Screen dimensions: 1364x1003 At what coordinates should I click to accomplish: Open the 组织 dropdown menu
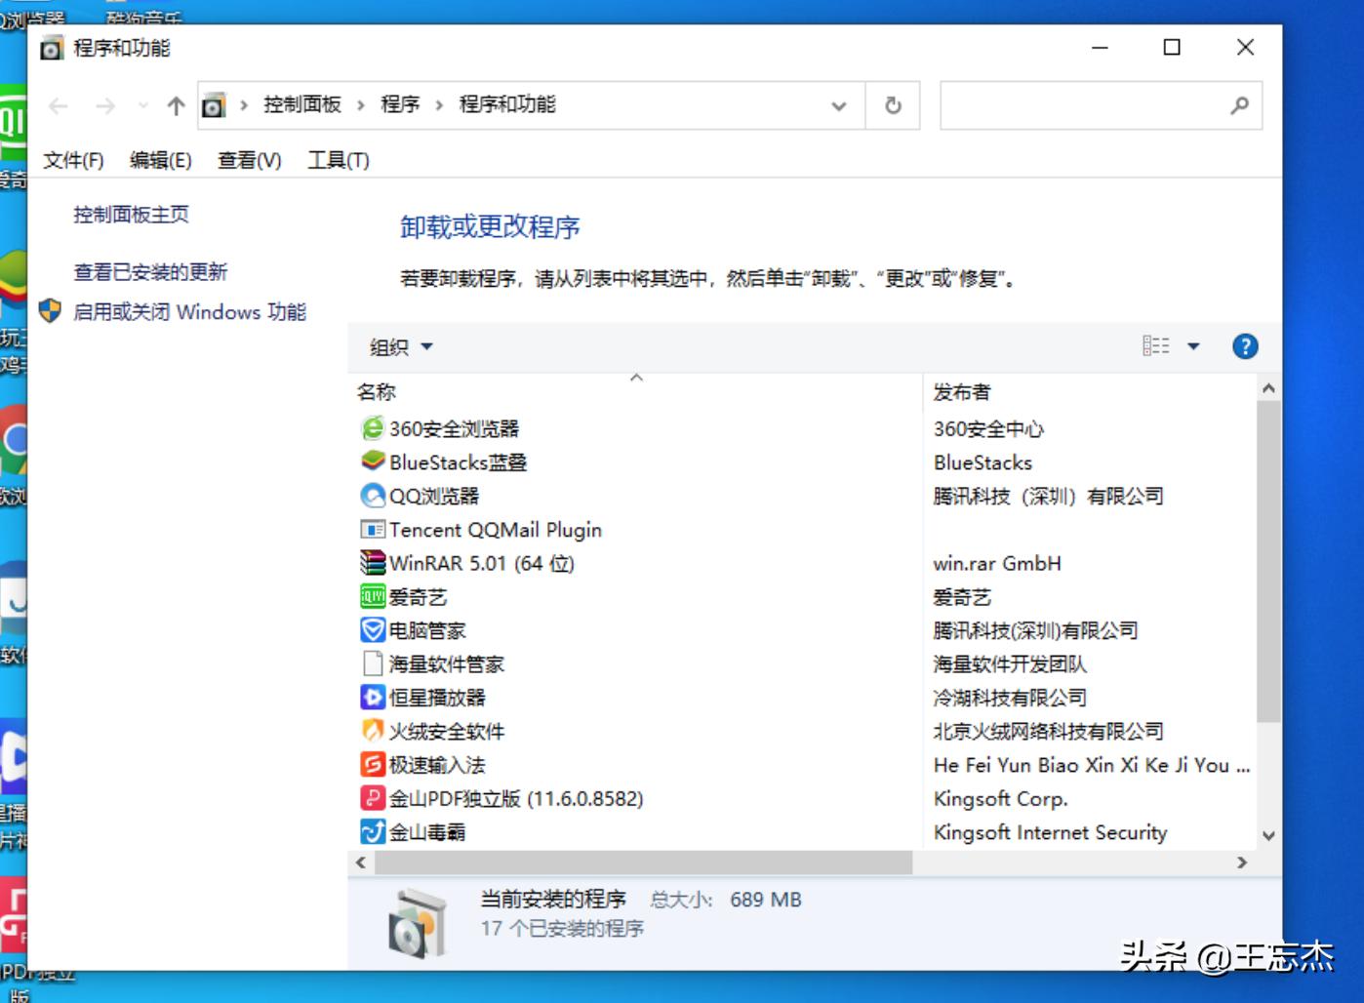click(x=396, y=346)
